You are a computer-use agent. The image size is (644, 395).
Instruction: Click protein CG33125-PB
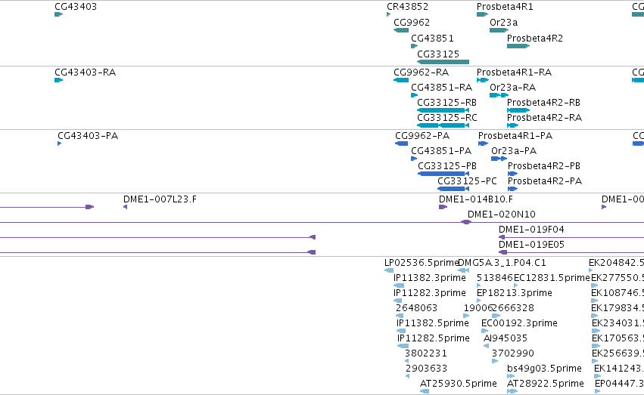pyautogui.click(x=447, y=166)
